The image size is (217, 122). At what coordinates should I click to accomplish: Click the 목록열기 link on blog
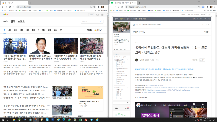pos(207,32)
